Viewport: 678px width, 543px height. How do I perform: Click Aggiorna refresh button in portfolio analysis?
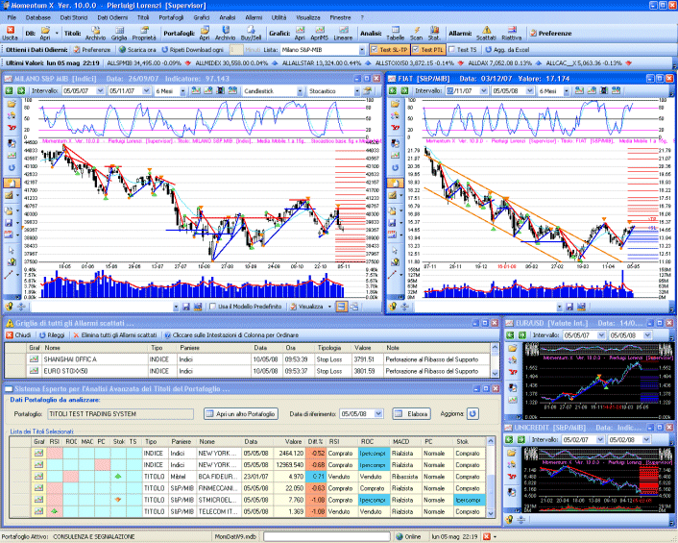point(472,413)
